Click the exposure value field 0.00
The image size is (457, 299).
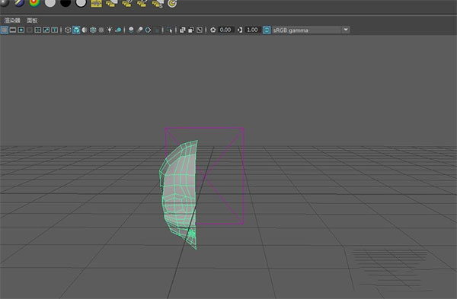[225, 30]
